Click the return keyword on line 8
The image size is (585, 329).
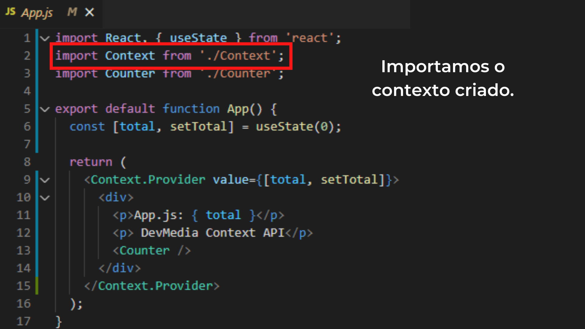click(x=91, y=162)
